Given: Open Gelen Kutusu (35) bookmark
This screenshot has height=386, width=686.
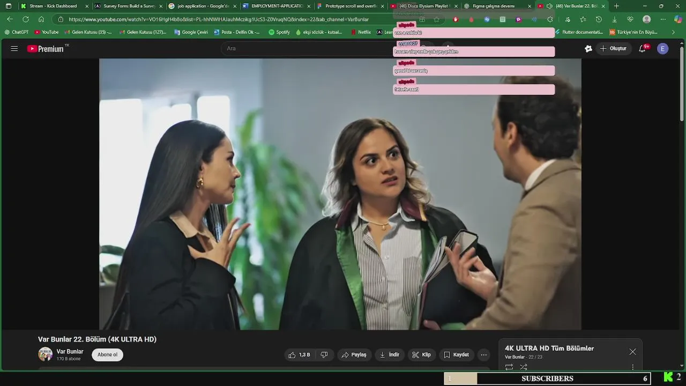Looking at the screenshot, I should [x=88, y=32].
